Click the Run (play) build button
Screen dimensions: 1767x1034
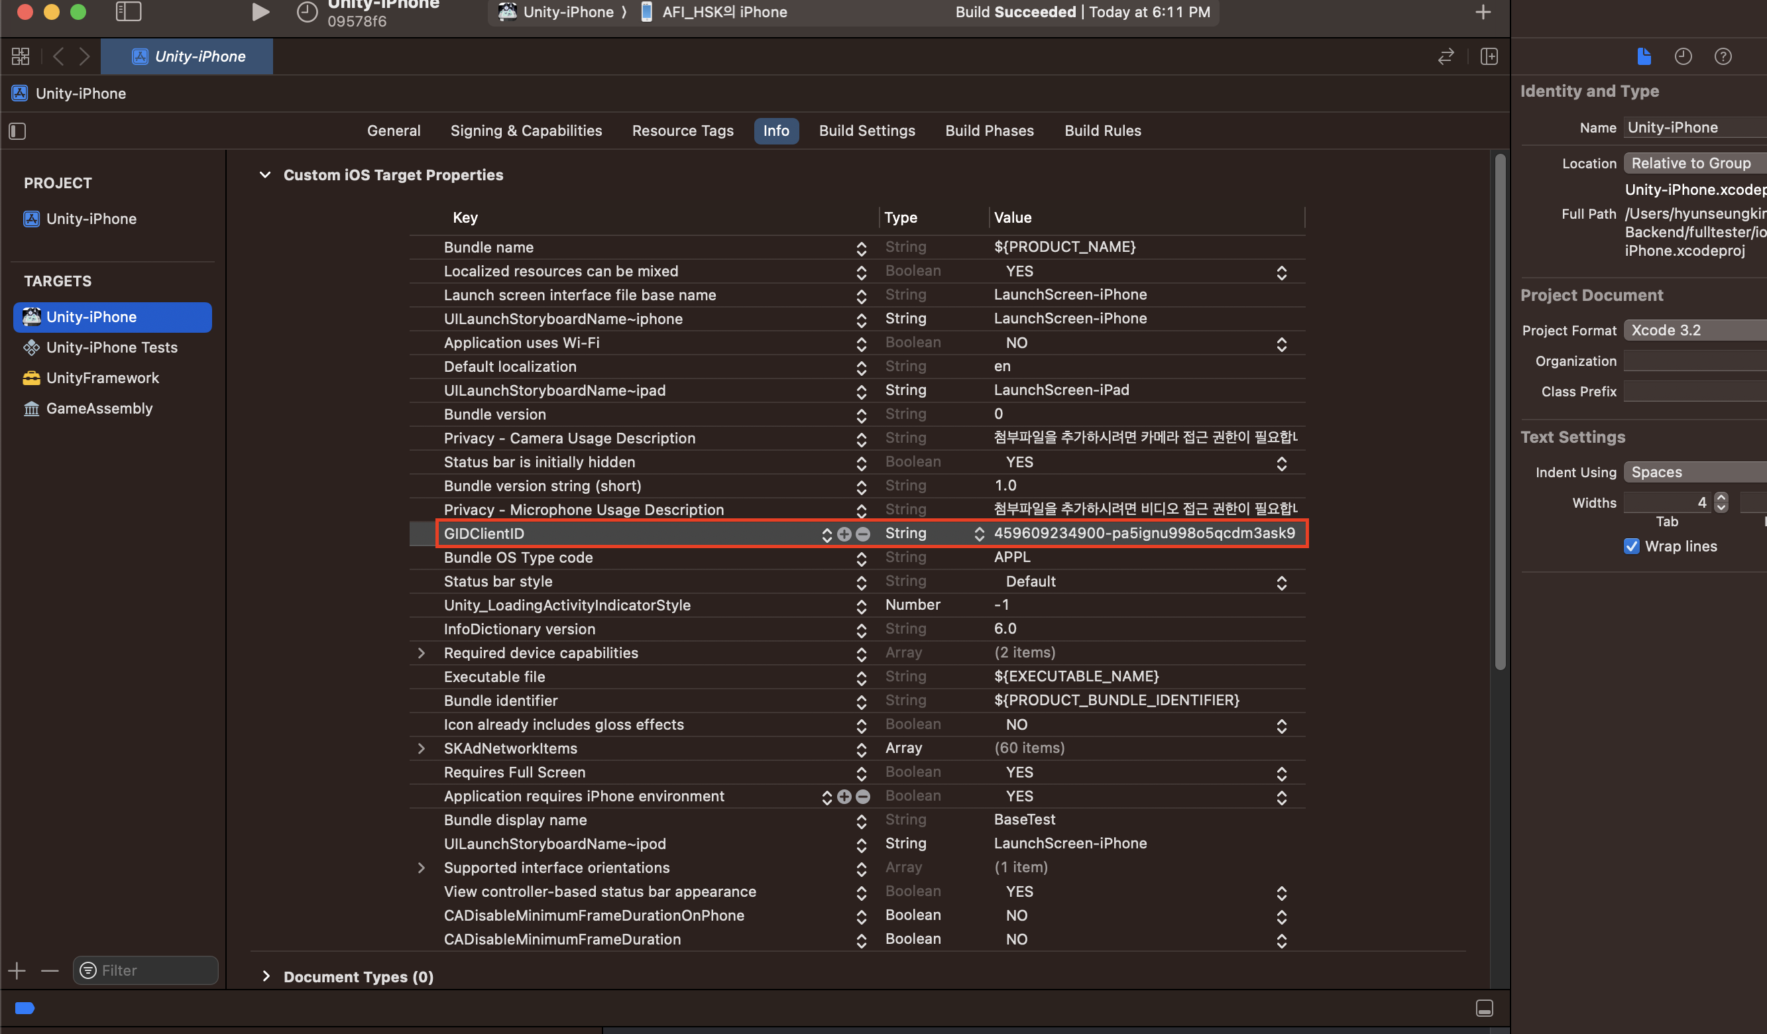click(x=260, y=12)
